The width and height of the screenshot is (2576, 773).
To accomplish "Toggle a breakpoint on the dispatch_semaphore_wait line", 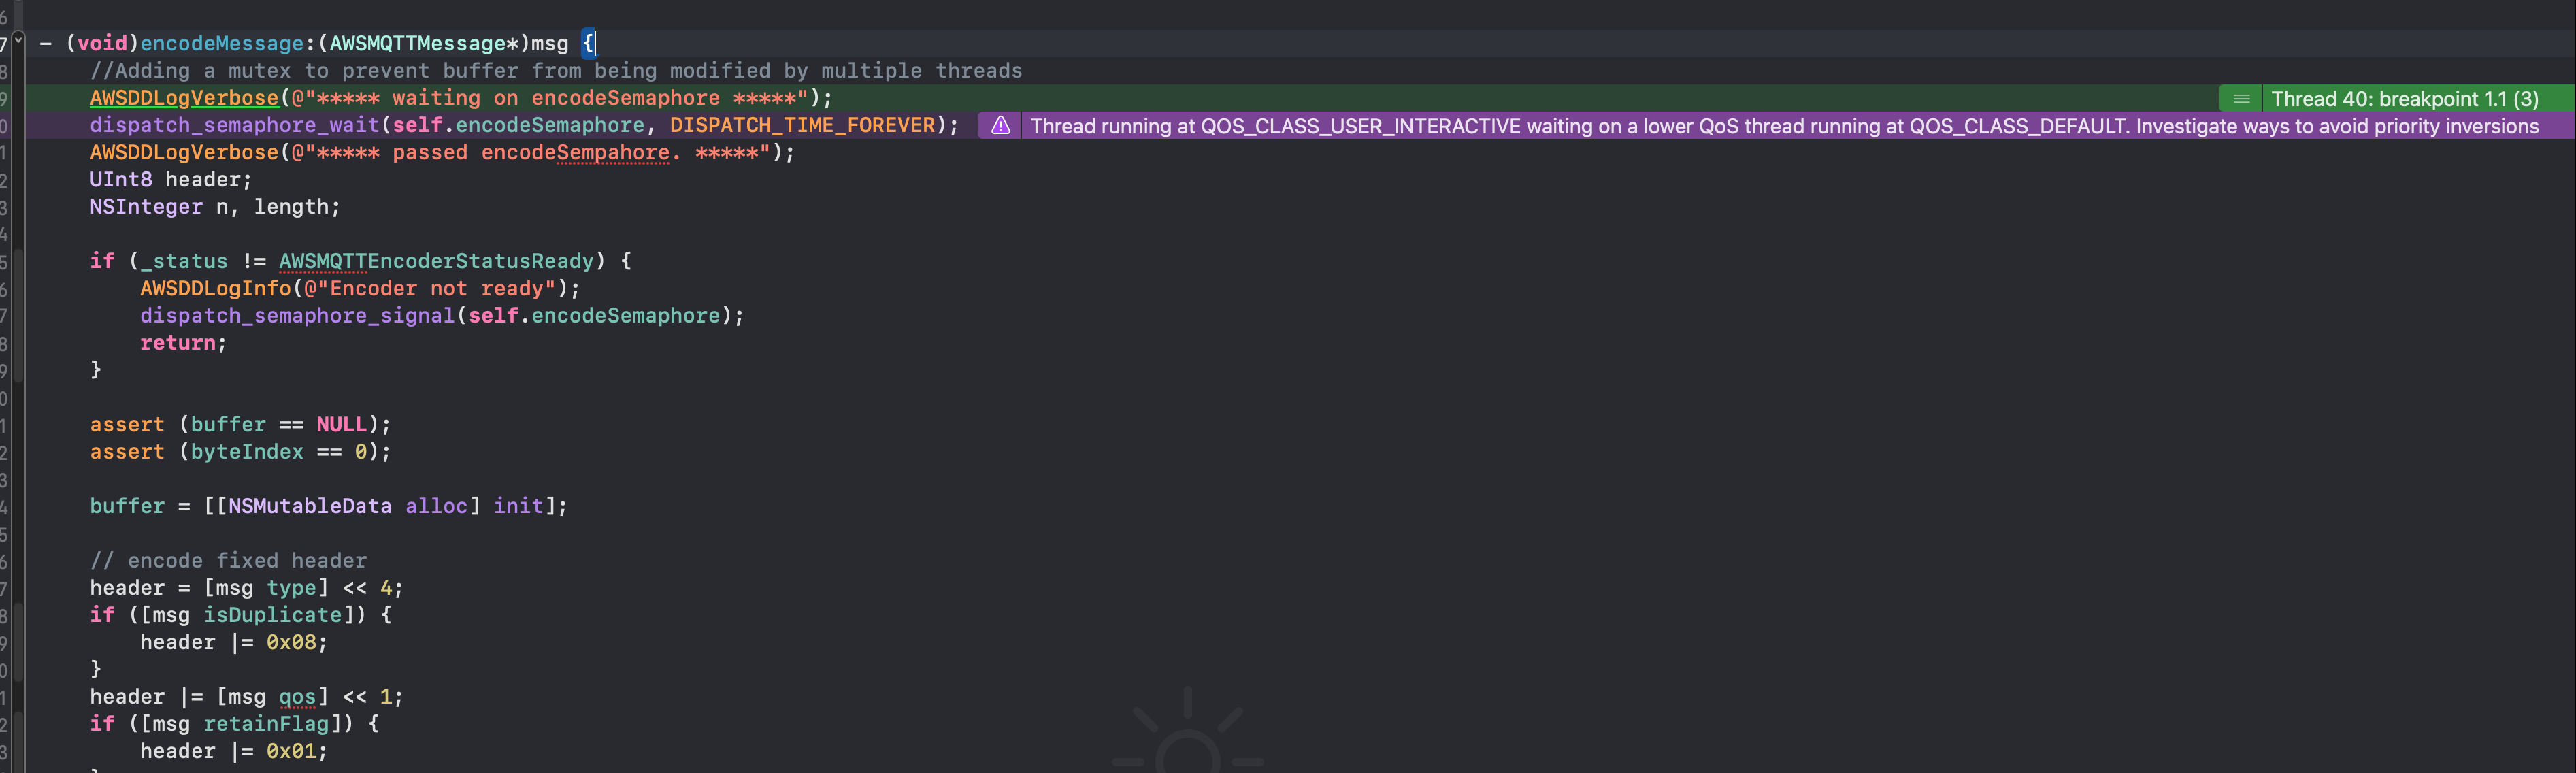I will coord(7,125).
